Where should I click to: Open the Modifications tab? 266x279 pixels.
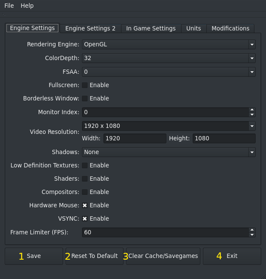click(x=230, y=28)
